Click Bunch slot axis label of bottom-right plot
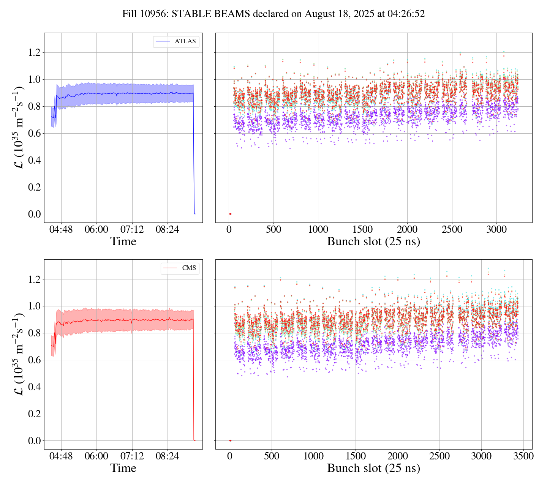 [x=373, y=468]
